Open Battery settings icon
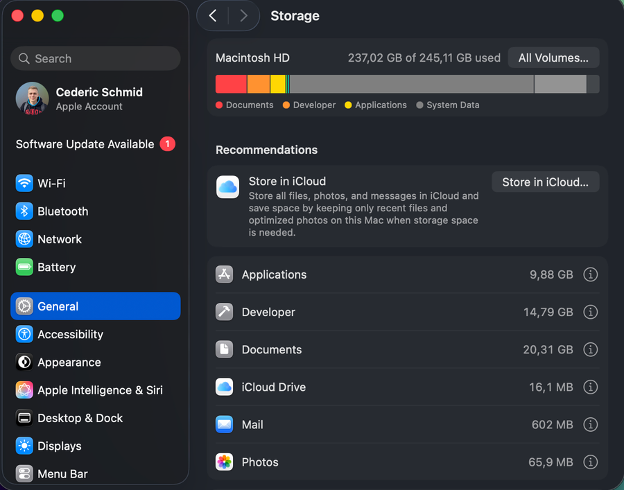This screenshot has width=624, height=490. [24, 267]
